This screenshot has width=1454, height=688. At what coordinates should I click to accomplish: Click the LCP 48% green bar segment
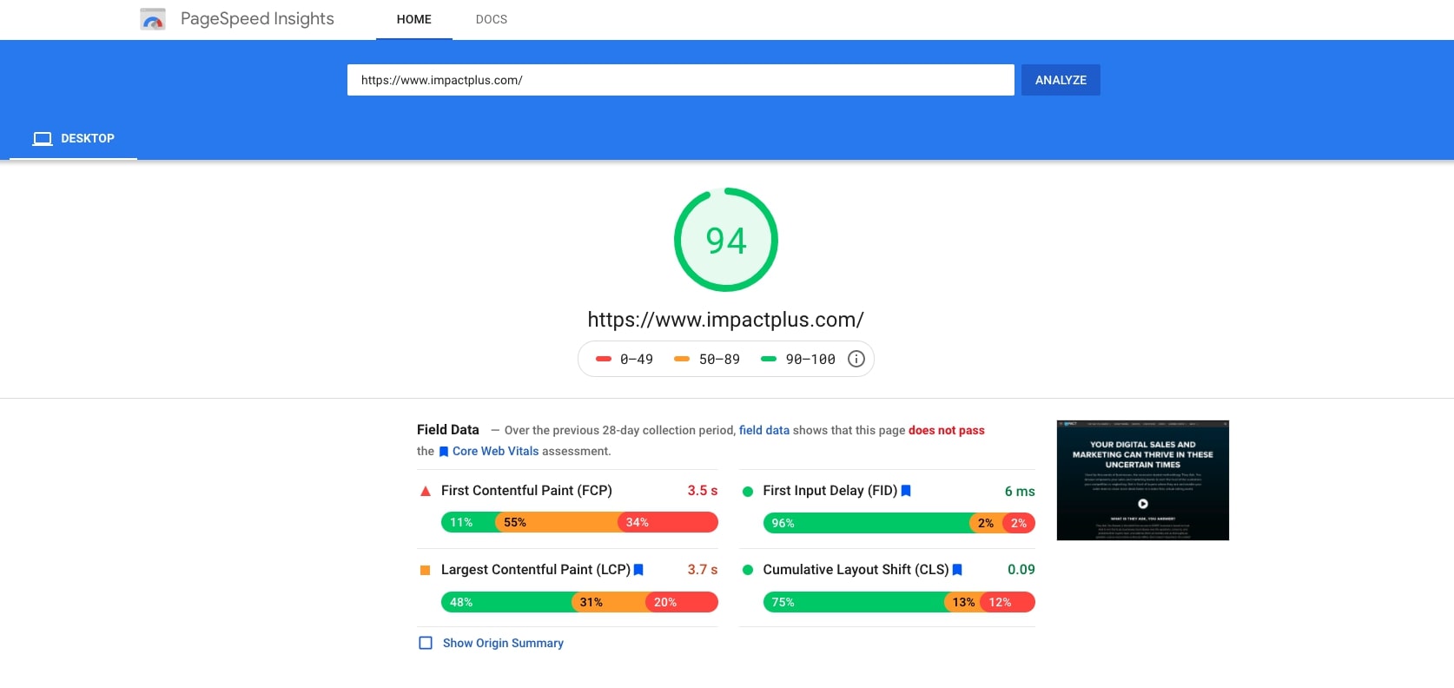coord(506,602)
